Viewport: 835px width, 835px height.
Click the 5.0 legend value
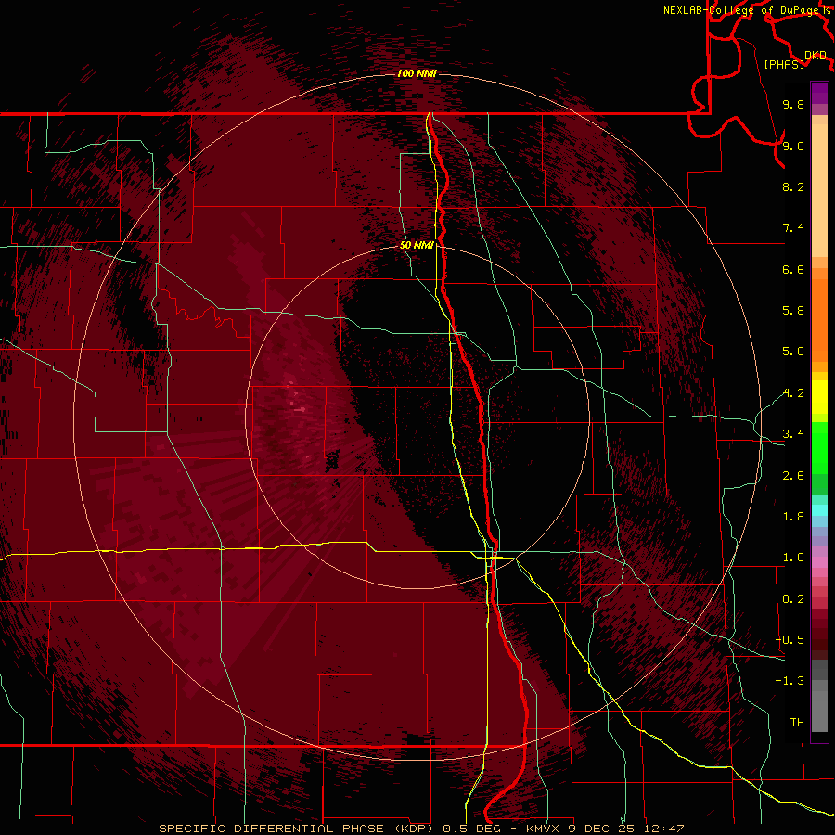tap(793, 352)
